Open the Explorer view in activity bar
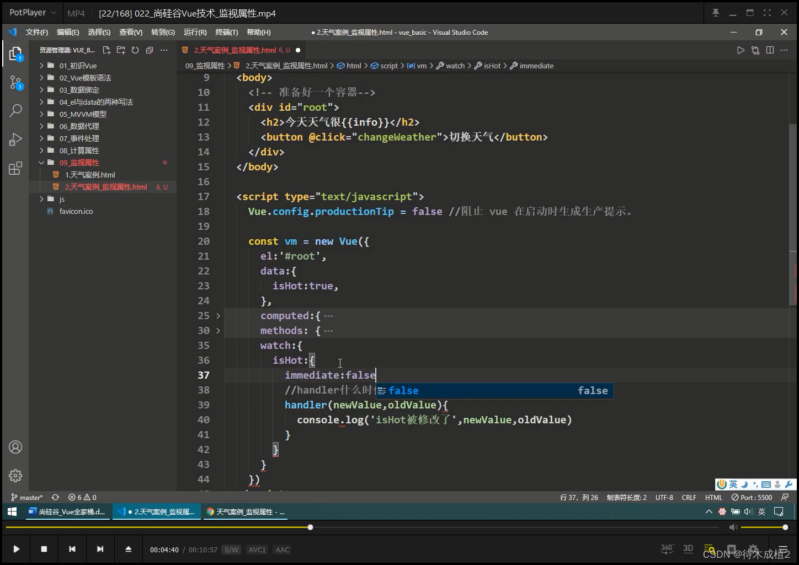The width and height of the screenshot is (799, 565). point(15,53)
